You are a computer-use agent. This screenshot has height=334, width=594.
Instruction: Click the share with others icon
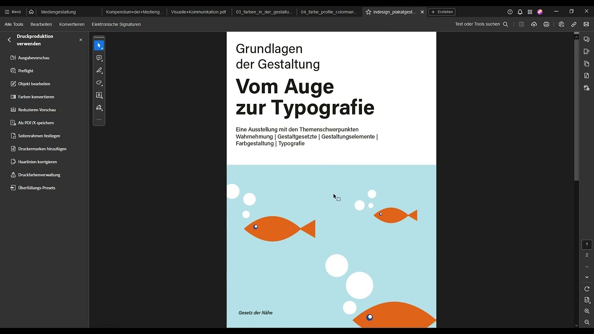point(562,24)
